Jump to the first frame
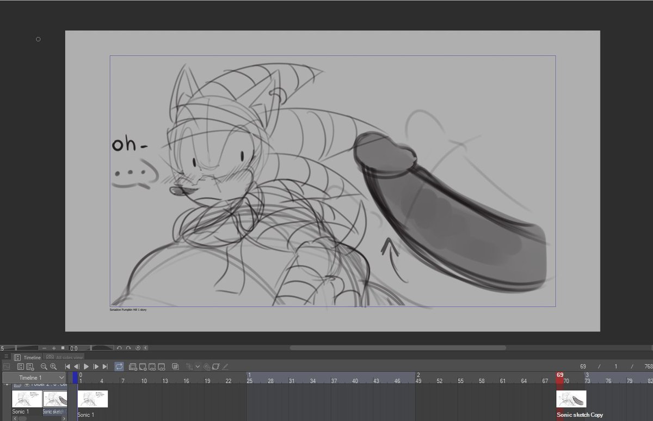The image size is (653, 421). click(x=67, y=367)
